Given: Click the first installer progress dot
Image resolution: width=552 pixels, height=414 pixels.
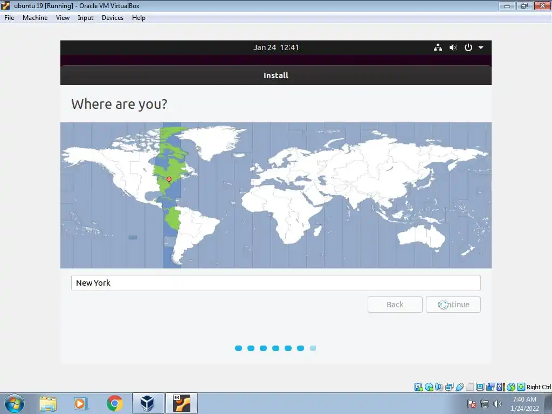Looking at the screenshot, I should [x=238, y=348].
